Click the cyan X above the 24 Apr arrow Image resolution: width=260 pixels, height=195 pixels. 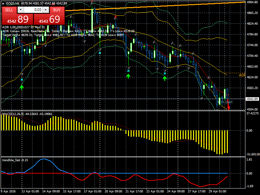[x=165, y=73]
